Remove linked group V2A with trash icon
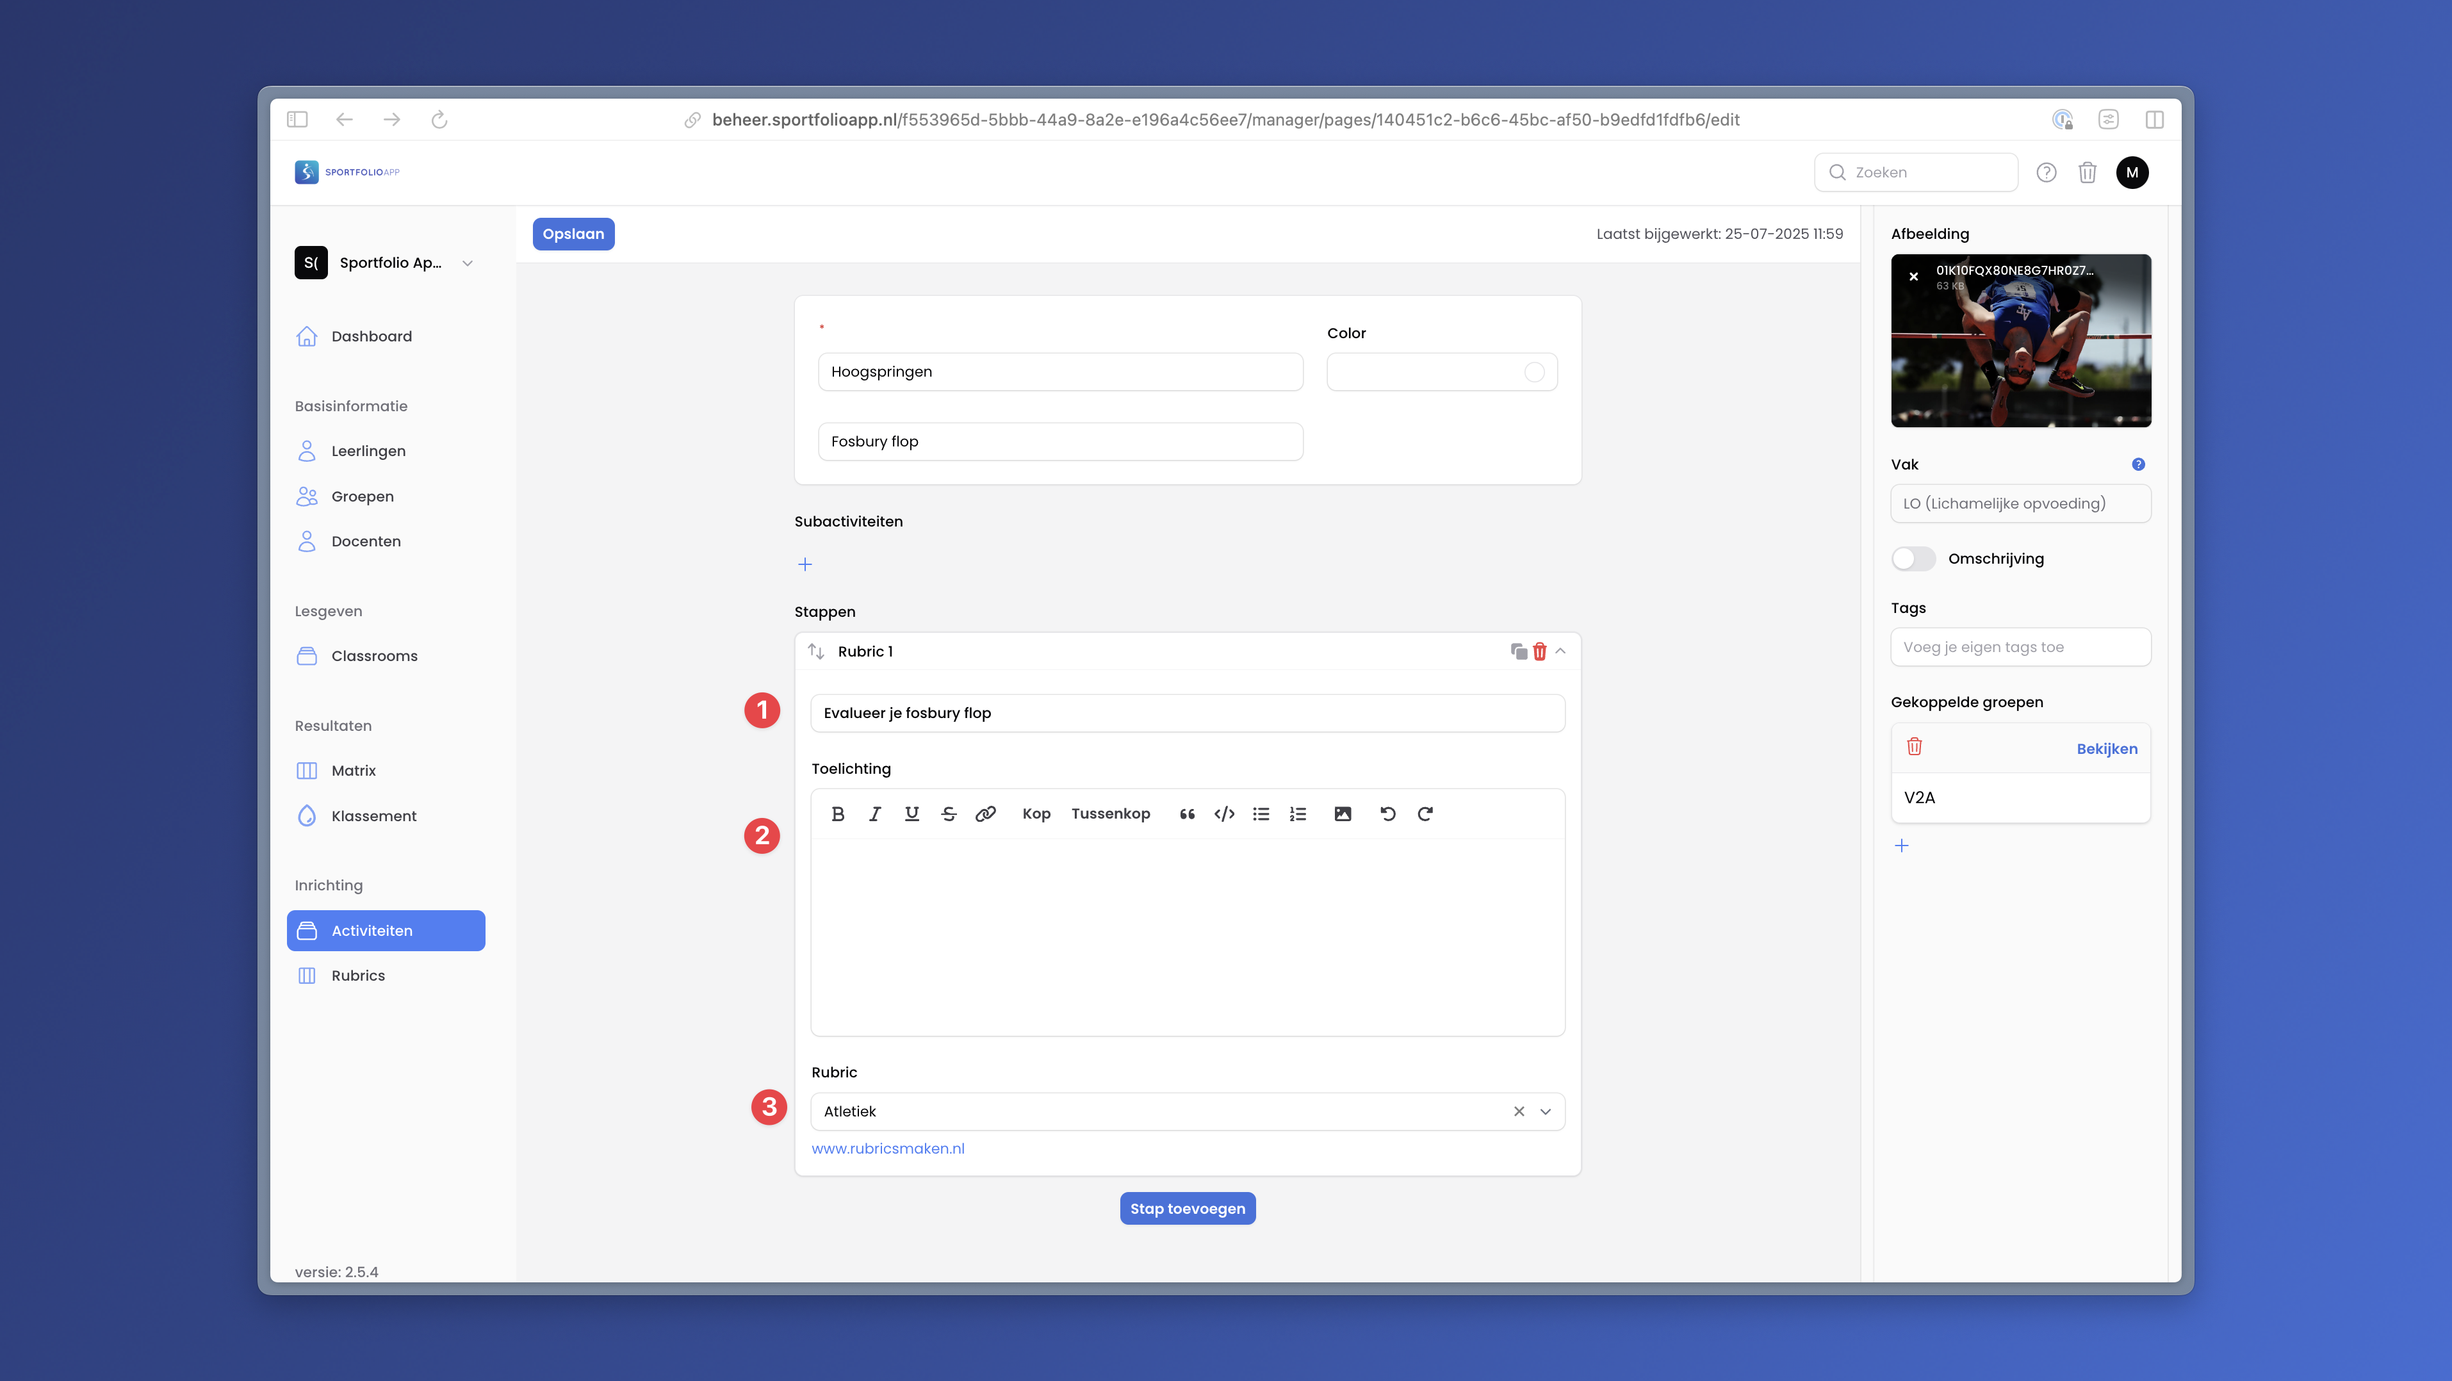2452x1381 pixels. [x=1914, y=747]
